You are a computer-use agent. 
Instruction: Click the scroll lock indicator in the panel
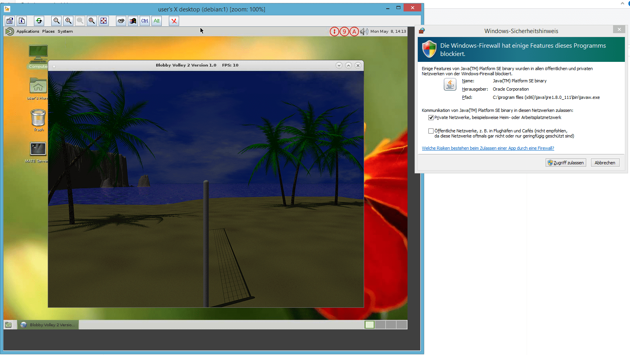(334, 32)
